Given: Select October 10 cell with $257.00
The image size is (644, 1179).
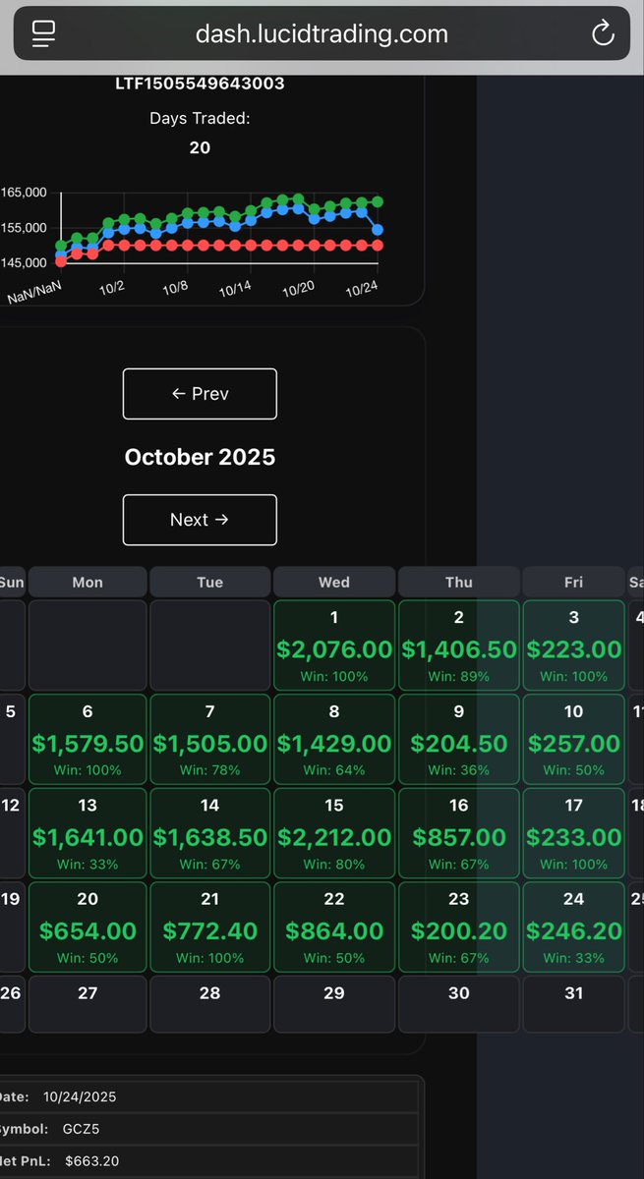Looking at the screenshot, I should 574,739.
